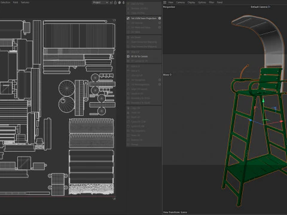Click the first icon right of Project dropdown
Image resolution: width=287 pixels, height=215 pixels.
point(111,2)
